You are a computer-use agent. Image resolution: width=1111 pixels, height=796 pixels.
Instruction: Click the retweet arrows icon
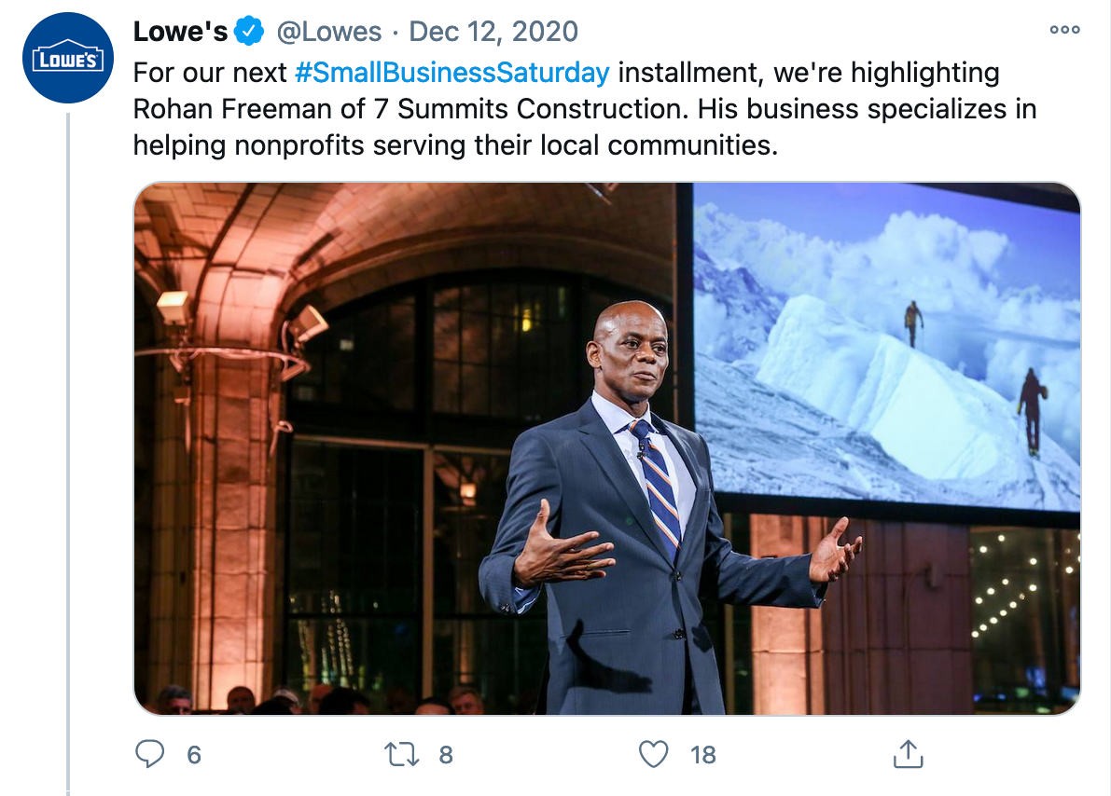(x=402, y=754)
